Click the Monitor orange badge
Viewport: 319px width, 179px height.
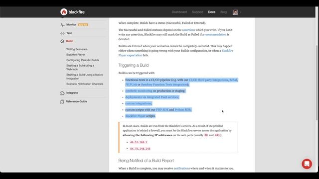(83, 25)
